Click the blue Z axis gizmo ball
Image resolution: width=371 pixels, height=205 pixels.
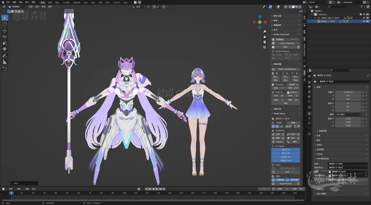pyautogui.click(x=260, y=17)
